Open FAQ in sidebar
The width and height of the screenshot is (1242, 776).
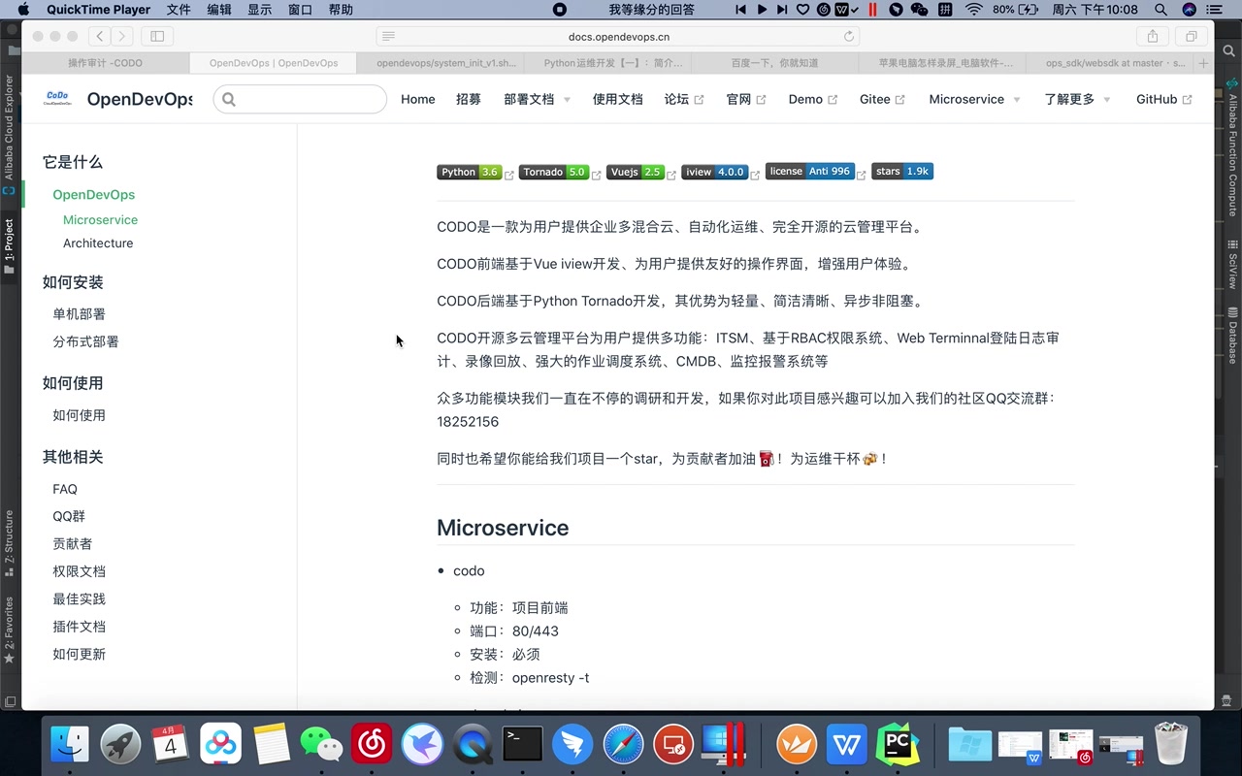tap(65, 490)
